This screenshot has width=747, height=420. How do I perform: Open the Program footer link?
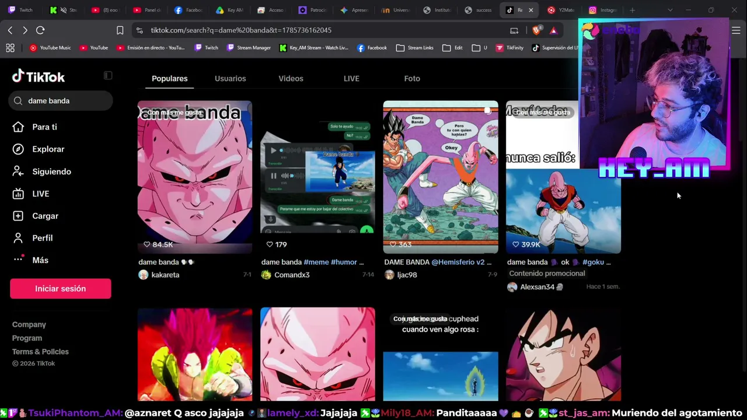pos(27,338)
